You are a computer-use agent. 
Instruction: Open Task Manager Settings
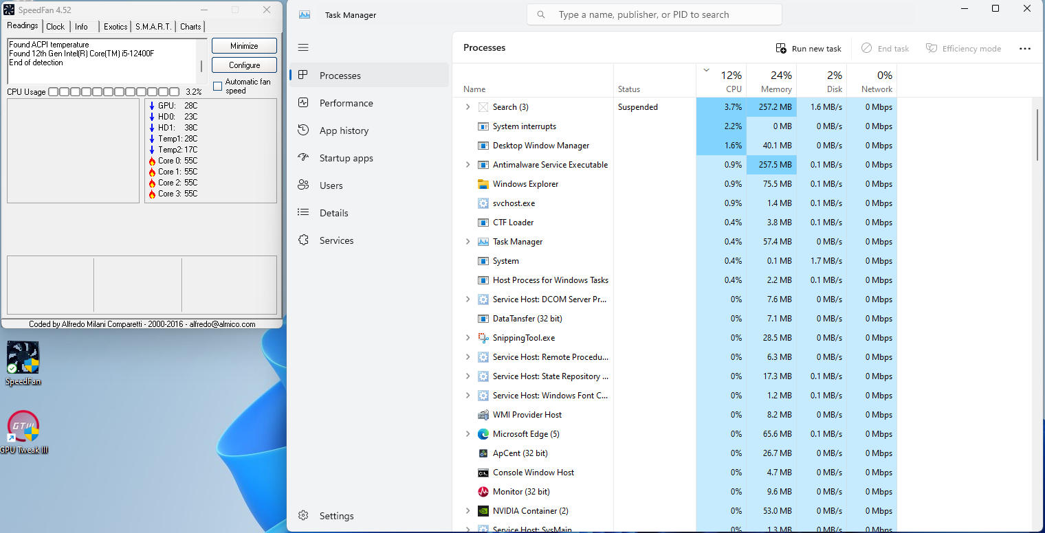coord(369,516)
